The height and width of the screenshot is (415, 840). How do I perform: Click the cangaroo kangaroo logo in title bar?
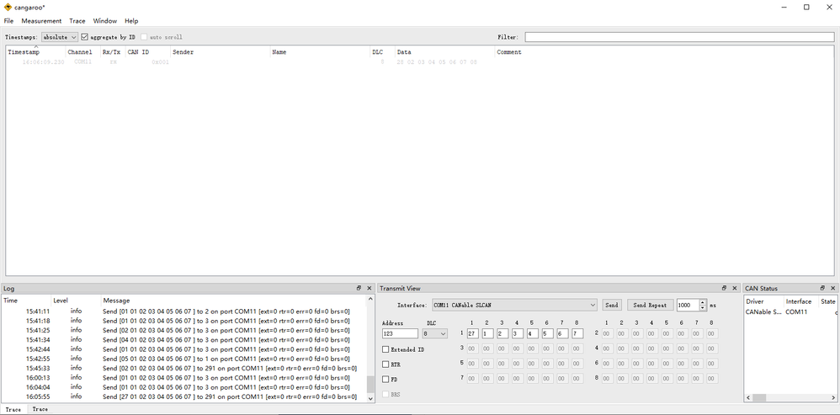(x=8, y=7)
